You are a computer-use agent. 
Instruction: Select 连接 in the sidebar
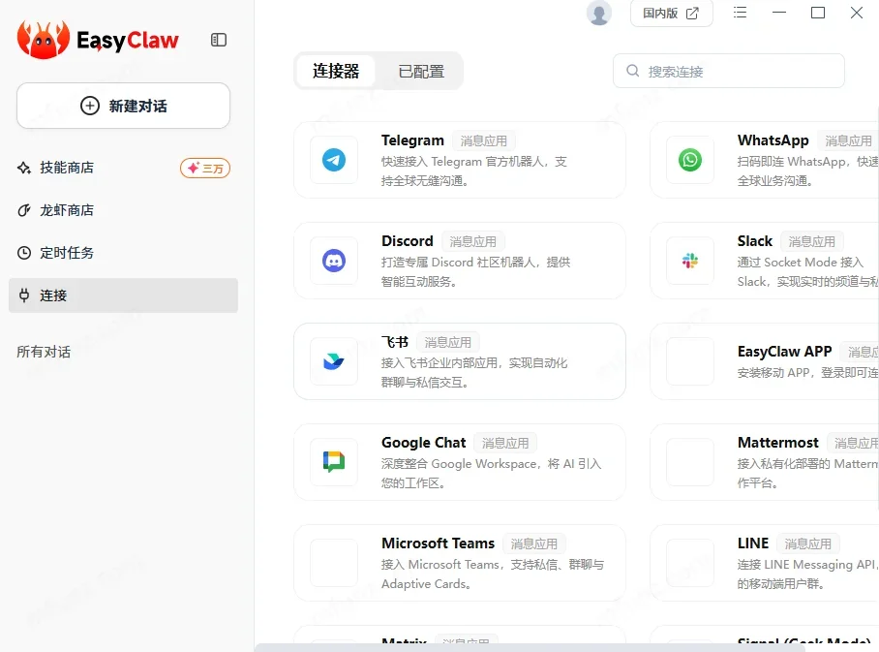click(123, 295)
